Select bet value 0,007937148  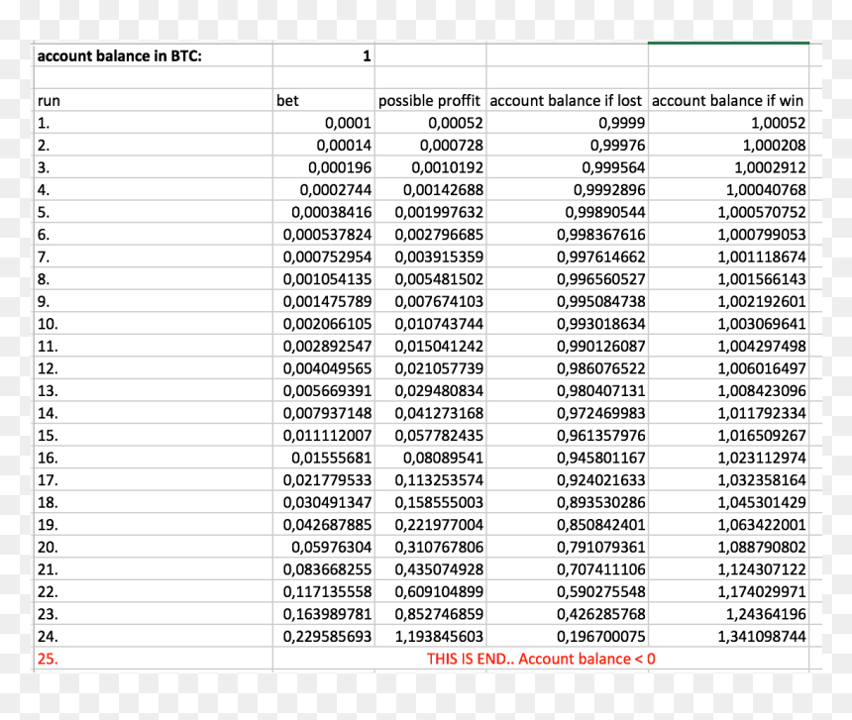pos(324,413)
